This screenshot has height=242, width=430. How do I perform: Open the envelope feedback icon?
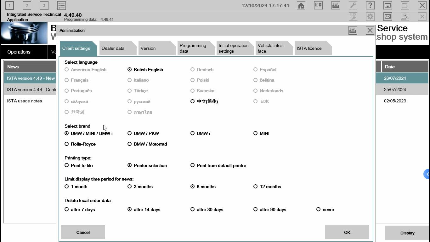click(388, 16)
